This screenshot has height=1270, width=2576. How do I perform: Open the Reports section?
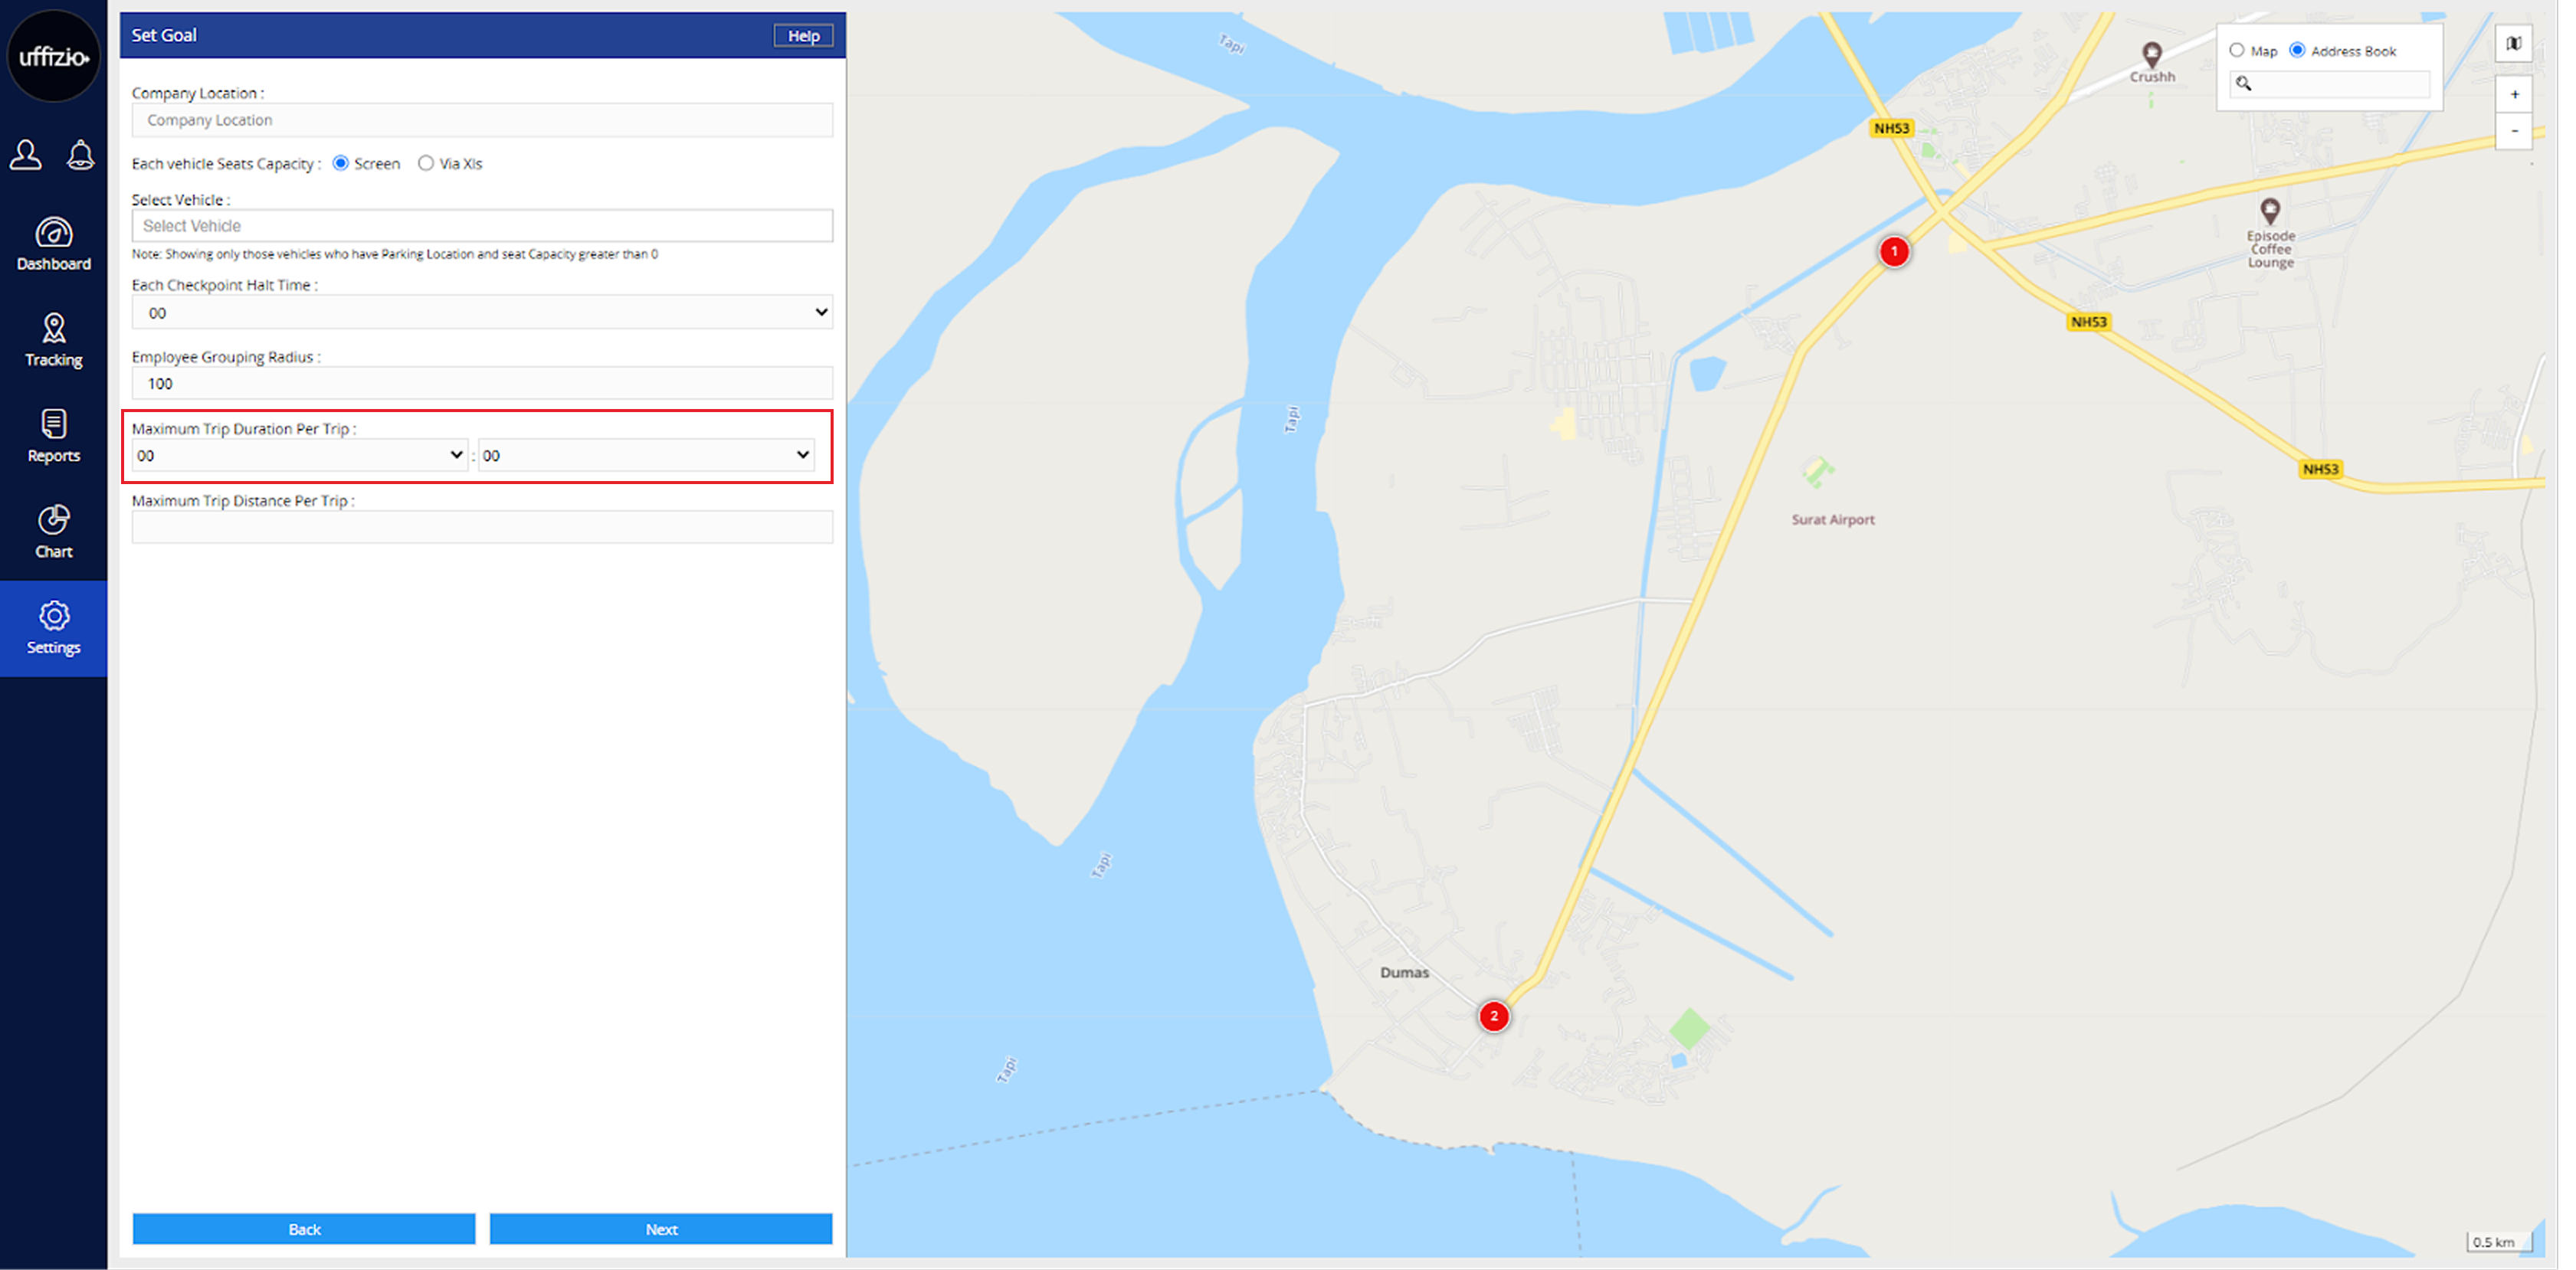[x=53, y=436]
